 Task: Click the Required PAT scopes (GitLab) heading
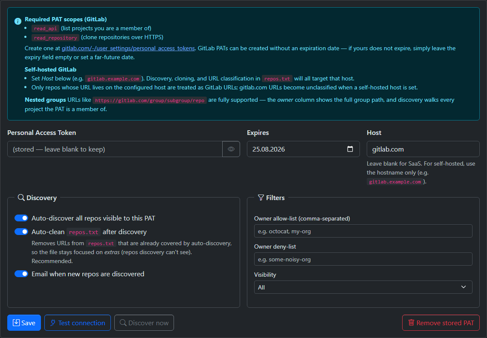66,19
